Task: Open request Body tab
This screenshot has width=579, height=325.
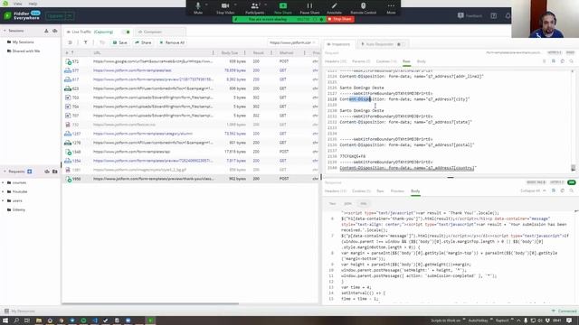Action: click(422, 61)
